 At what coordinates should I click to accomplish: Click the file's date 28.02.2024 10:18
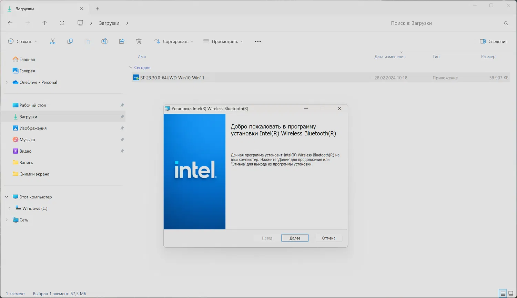point(391,78)
